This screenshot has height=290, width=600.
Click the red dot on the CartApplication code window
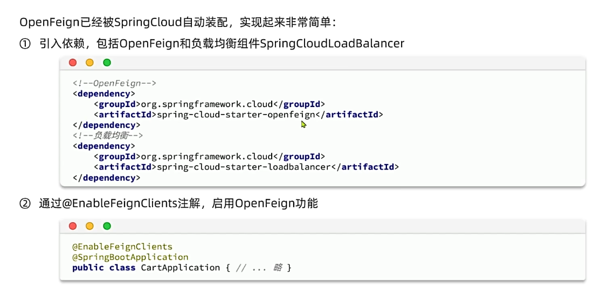[x=73, y=226]
